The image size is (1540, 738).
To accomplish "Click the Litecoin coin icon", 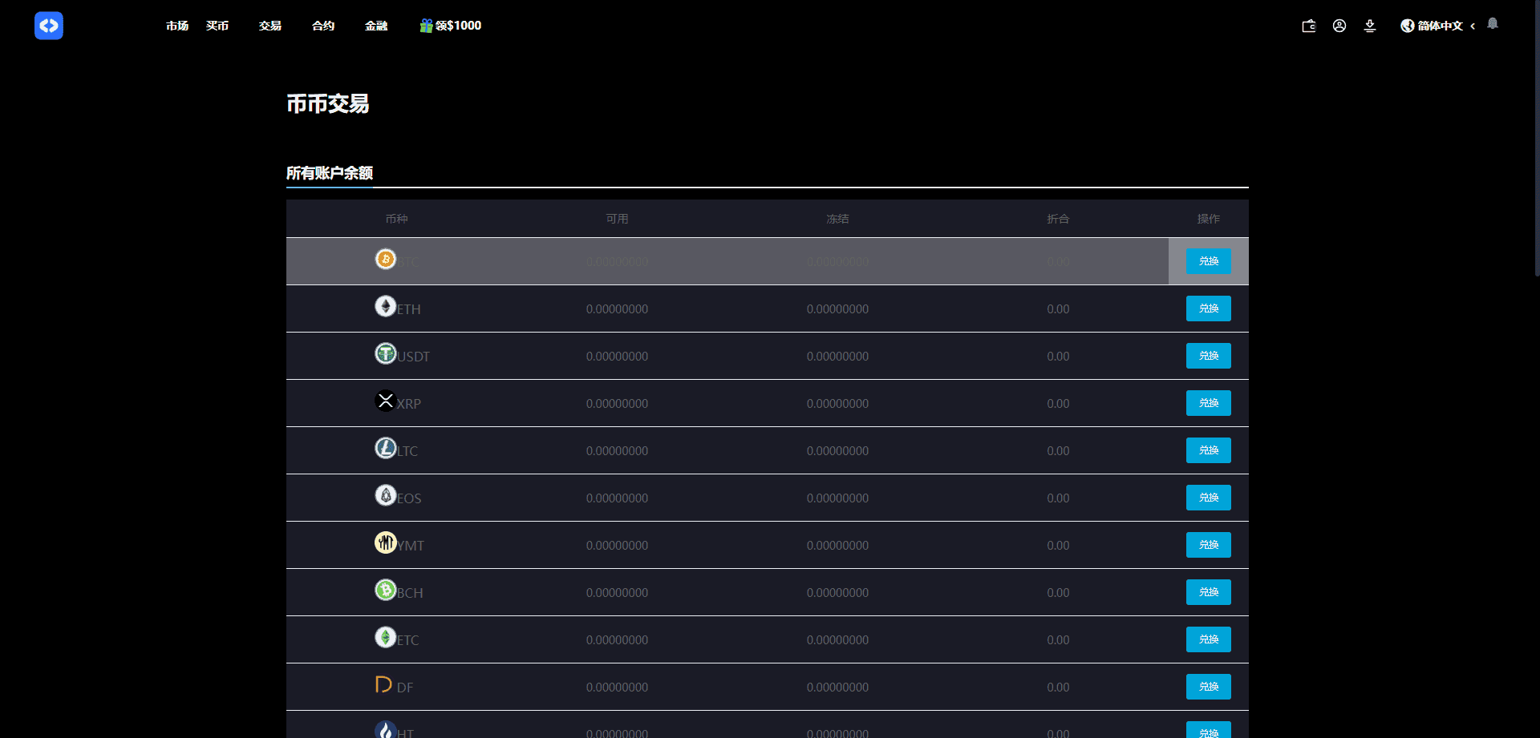I will (x=386, y=448).
